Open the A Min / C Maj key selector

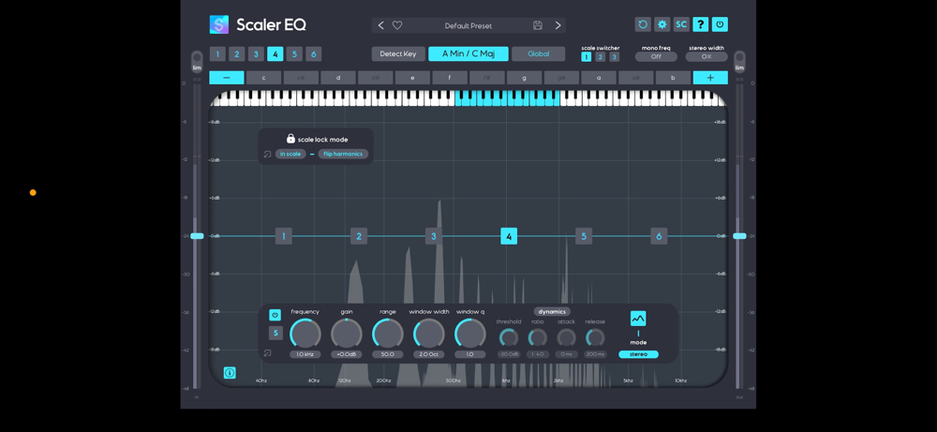click(468, 53)
